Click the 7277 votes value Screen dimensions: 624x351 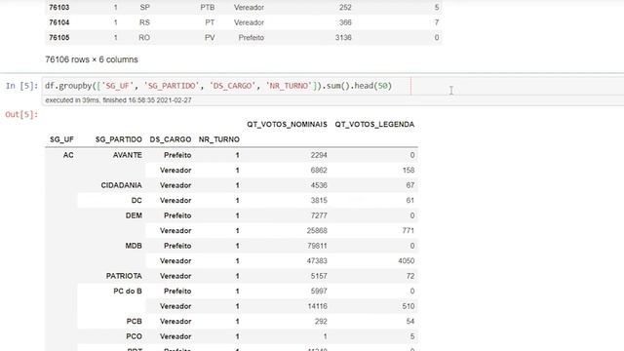click(319, 215)
